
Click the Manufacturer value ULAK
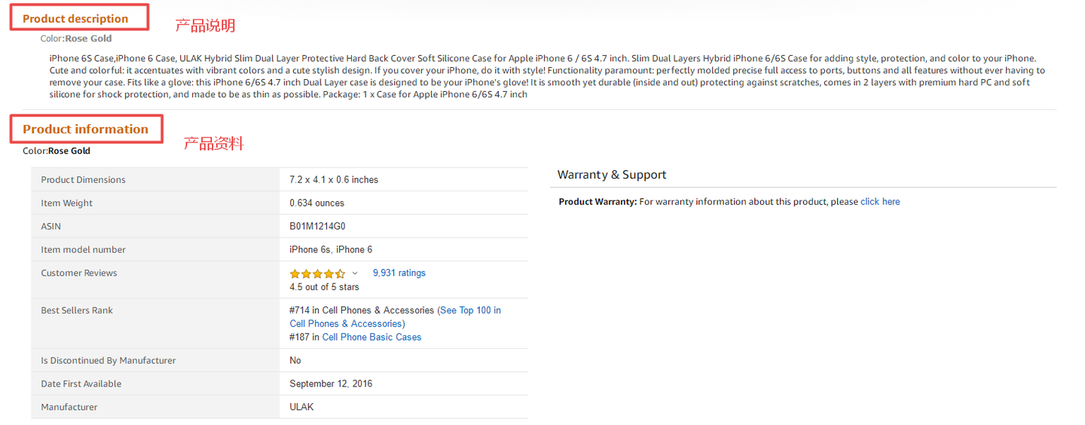(x=301, y=407)
